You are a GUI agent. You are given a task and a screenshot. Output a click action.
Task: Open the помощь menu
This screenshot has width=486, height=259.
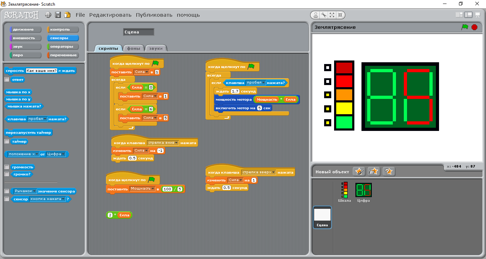(188, 15)
